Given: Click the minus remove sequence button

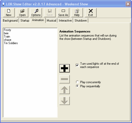Looking at the screenshot, I should coord(64,79).
